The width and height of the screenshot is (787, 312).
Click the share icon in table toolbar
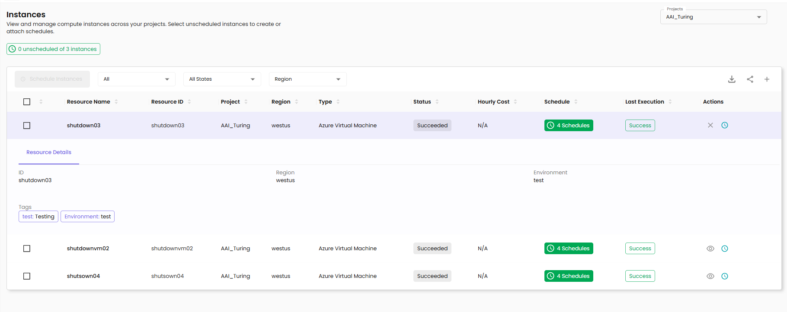[750, 79]
